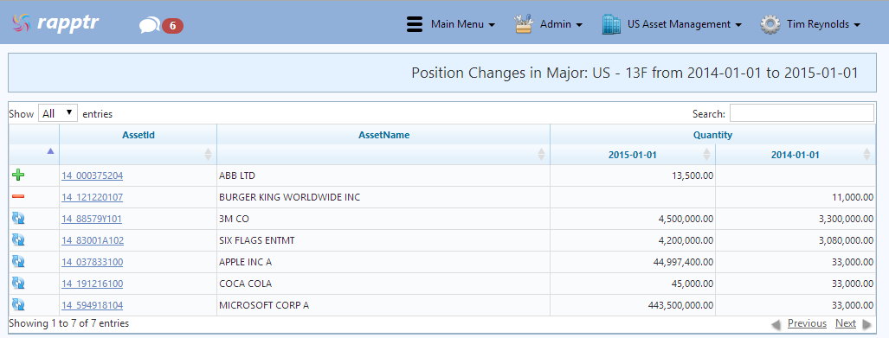Sort by AssetId column arrows

tap(208, 154)
